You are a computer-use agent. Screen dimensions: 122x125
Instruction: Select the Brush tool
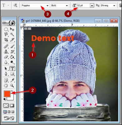(x=12, y=46)
